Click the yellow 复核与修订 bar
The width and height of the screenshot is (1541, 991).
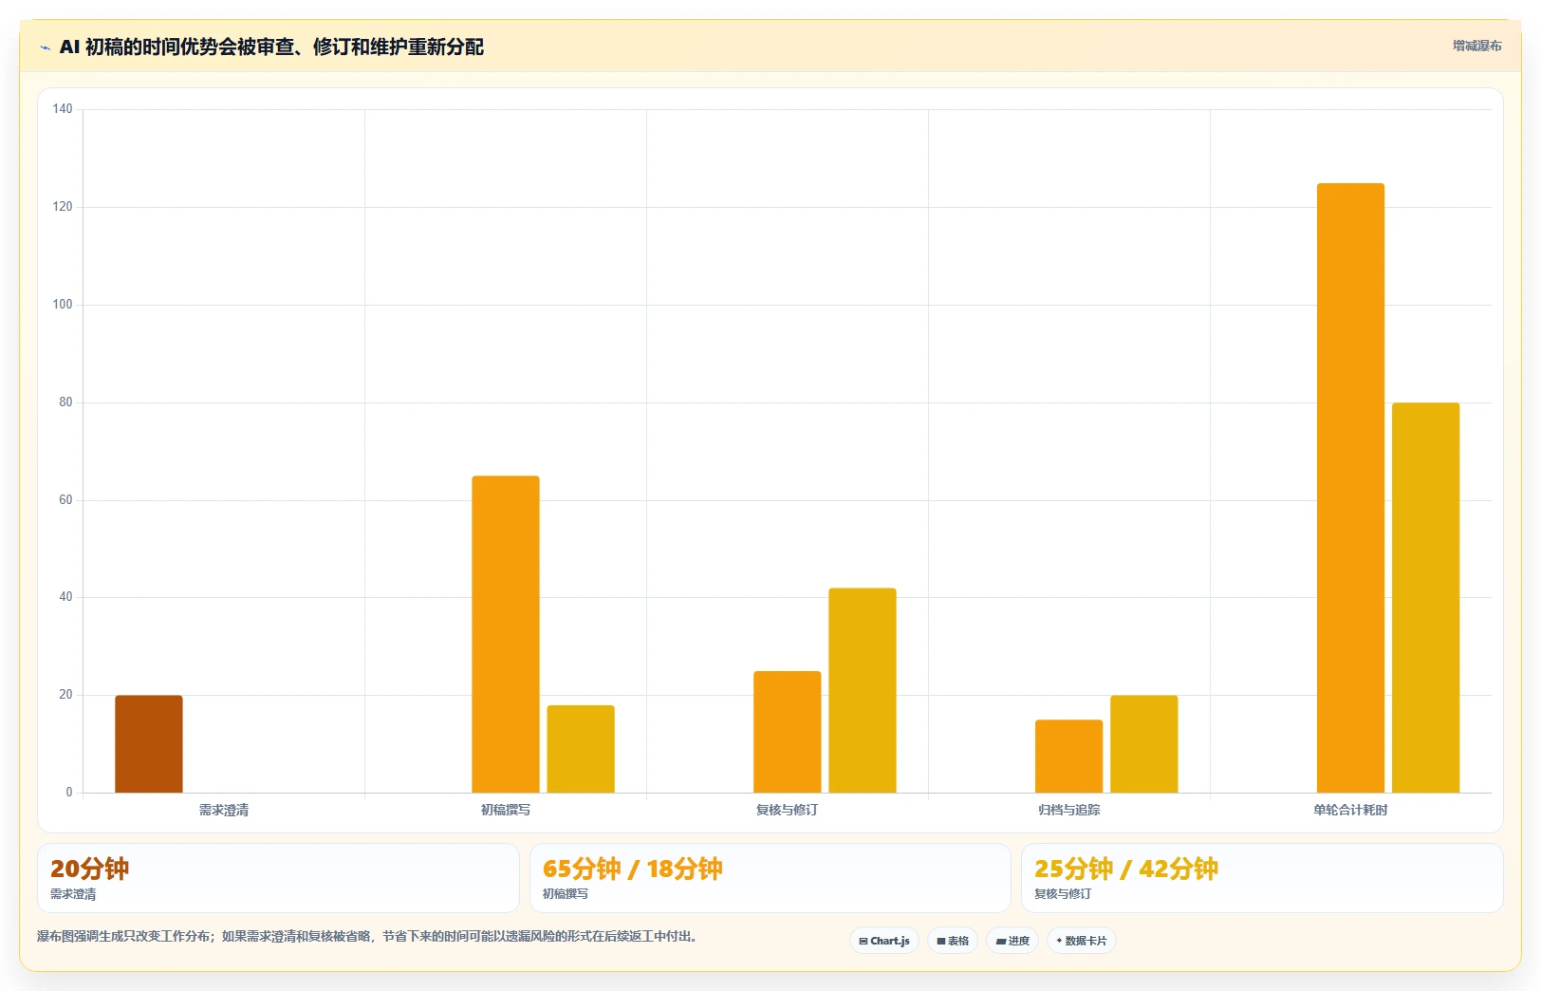coord(863,690)
